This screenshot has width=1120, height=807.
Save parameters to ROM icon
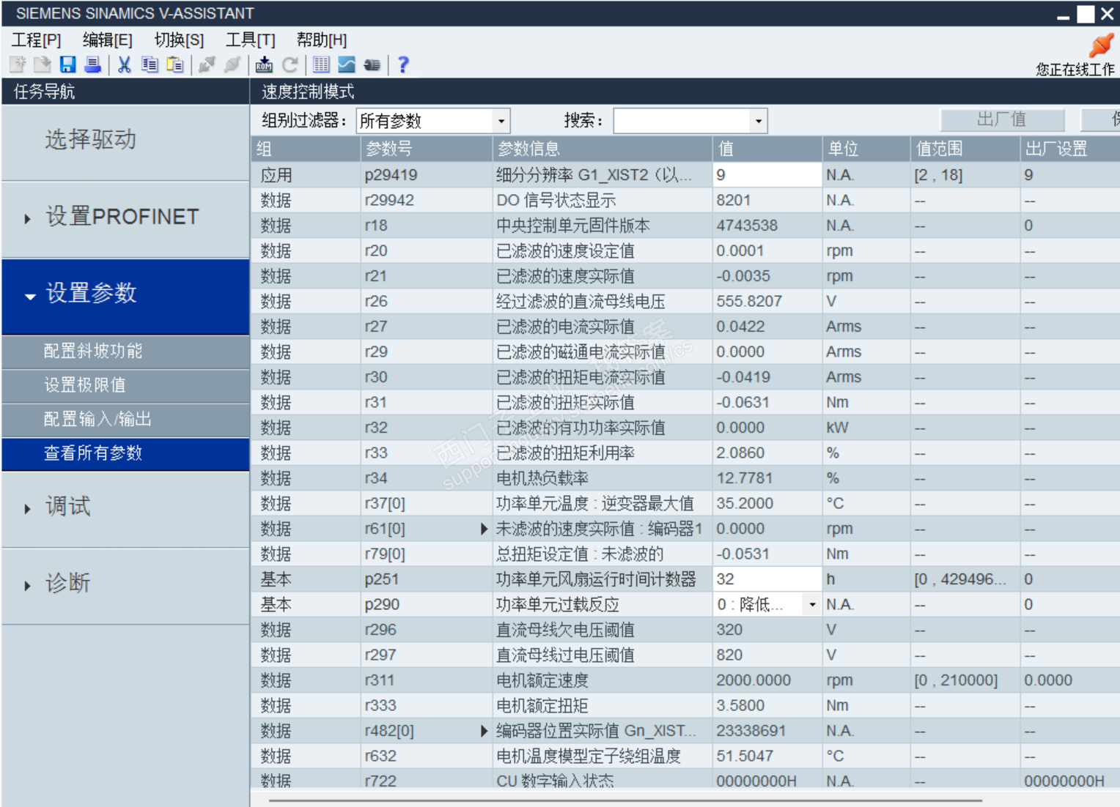tap(264, 64)
